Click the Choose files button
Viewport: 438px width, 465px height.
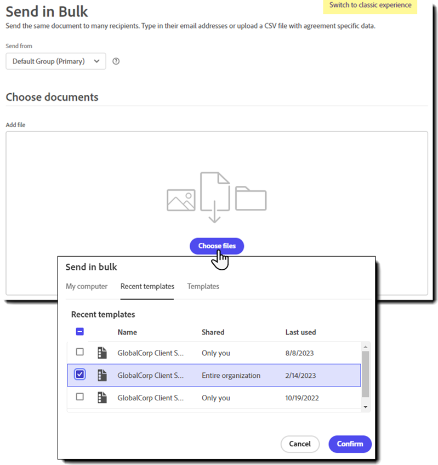[217, 246]
